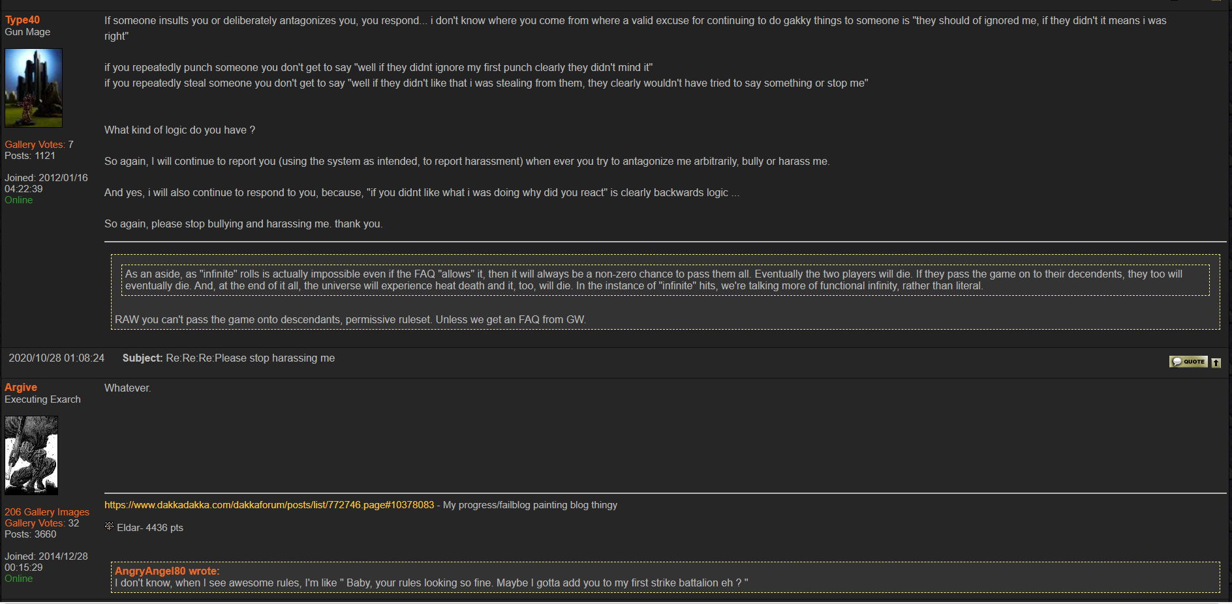Open the 206 Gallery Images link
The image size is (1232, 604).
click(x=47, y=512)
